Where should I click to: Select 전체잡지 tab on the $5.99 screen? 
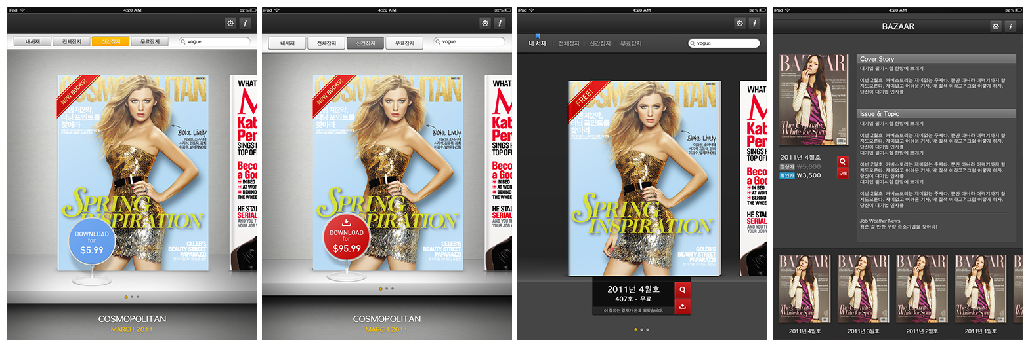tap(72, 41)
